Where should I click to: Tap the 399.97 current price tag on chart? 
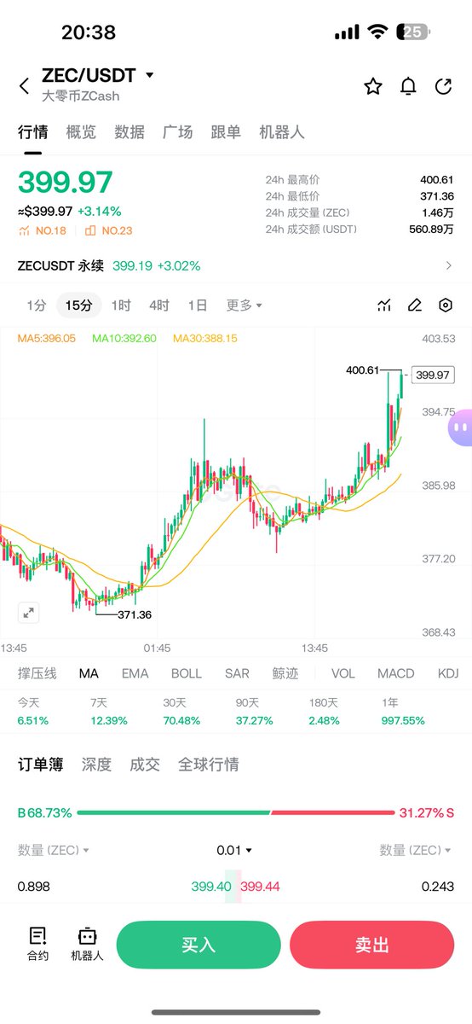coord(433,375)
